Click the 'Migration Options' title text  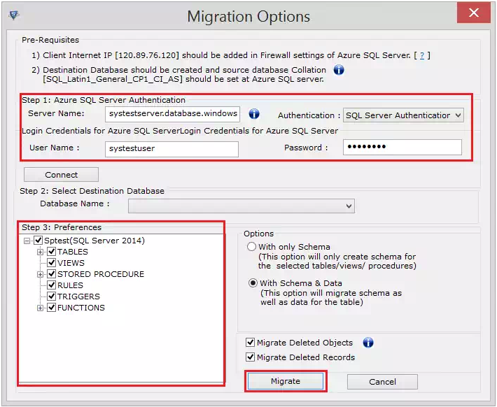248,17
